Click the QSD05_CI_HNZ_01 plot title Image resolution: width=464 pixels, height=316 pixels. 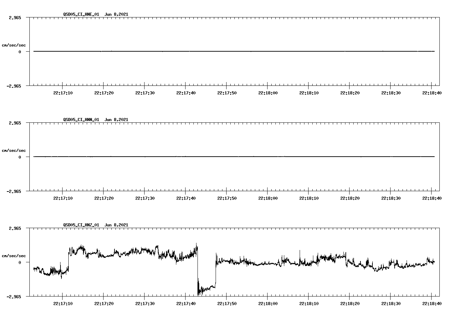click(96, 225)
